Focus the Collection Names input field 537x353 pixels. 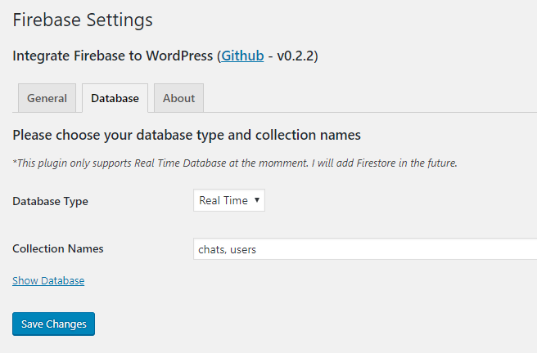(x=365, y=249)
